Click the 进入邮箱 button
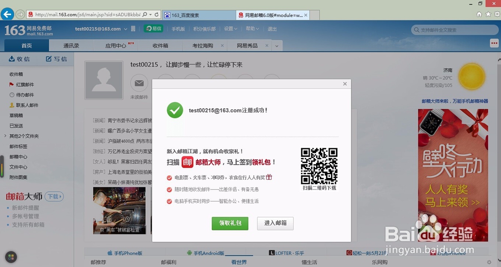 click(x=276, y=223)
